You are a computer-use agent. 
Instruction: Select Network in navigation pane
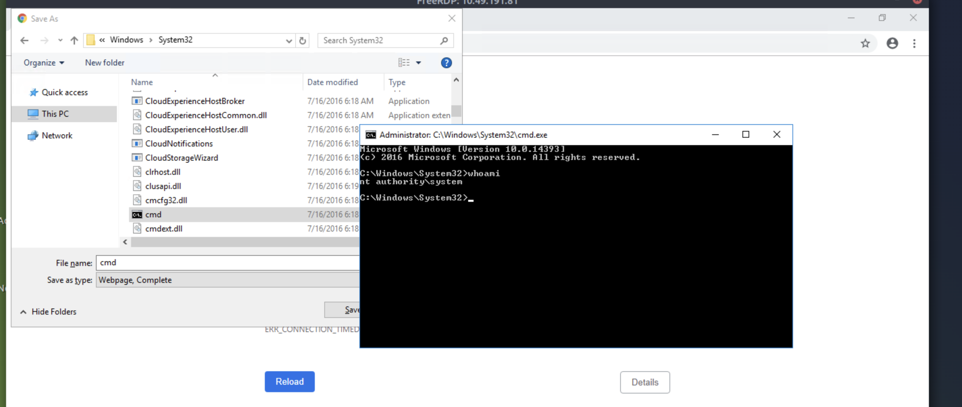[x=57, y=135]
